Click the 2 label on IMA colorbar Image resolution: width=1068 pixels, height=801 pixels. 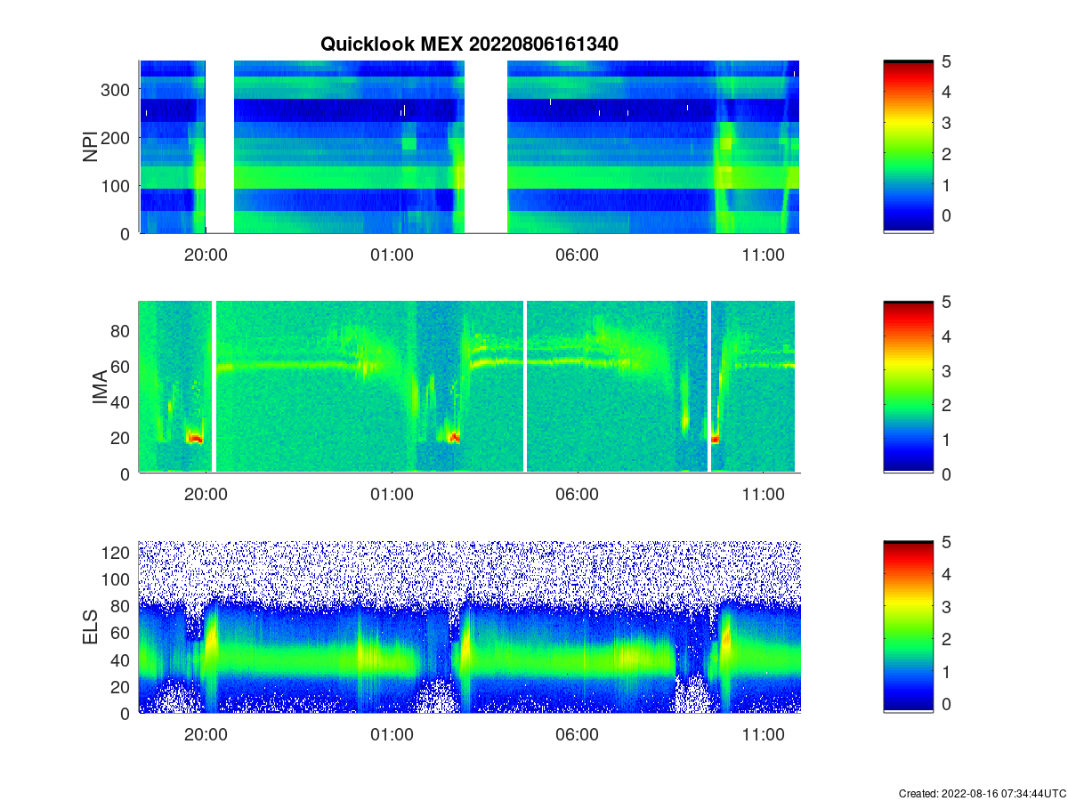948,405
